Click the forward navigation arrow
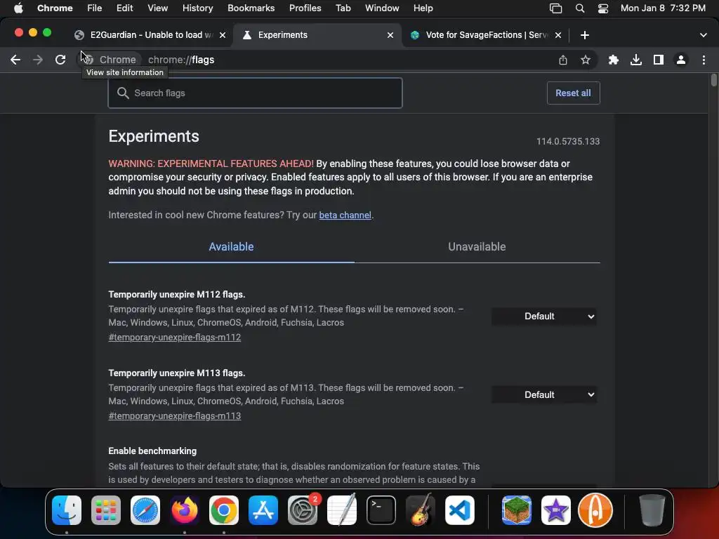 (38, 60)
